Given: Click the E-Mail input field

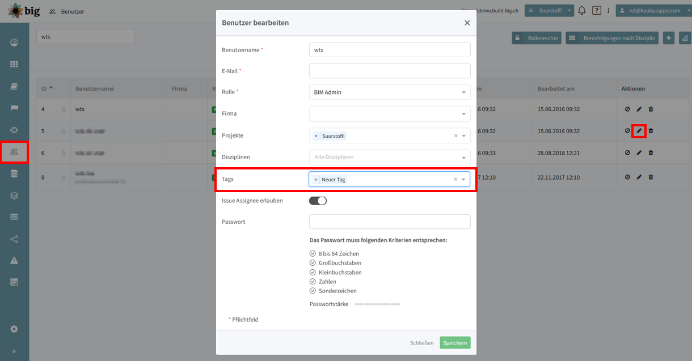Looking at the screenshot, I should click(390, 71).
